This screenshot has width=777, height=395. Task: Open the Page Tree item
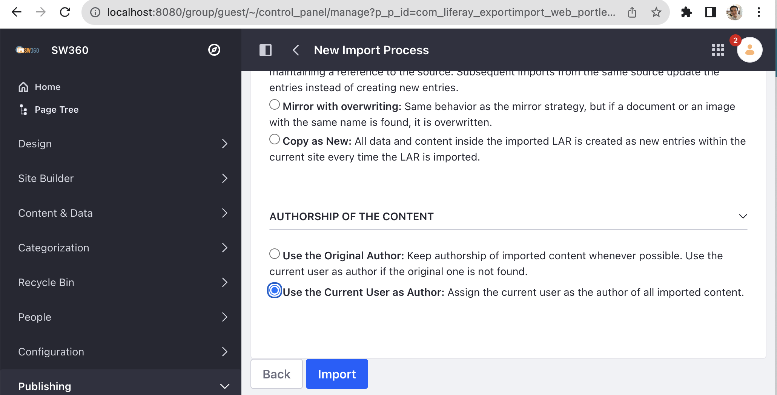pyautogui.click(x=56, y=110)
